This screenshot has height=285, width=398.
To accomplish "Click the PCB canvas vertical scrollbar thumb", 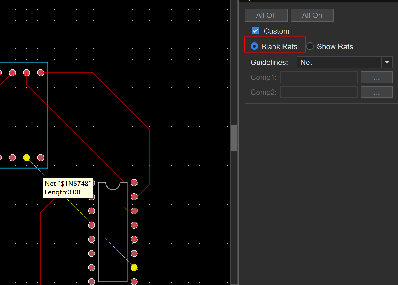I will pyautogui.click(x=234, y=138).
